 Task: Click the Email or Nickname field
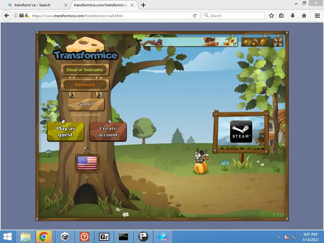pos(85,70)
